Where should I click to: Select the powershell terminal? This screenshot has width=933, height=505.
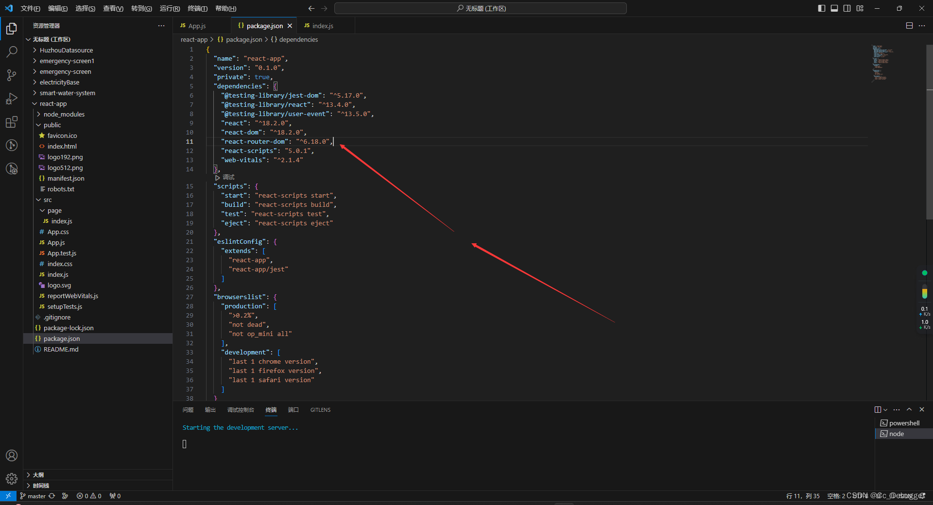(904, 423)
